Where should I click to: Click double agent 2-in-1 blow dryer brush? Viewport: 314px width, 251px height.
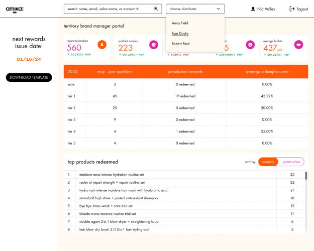[x=120, y=221]
